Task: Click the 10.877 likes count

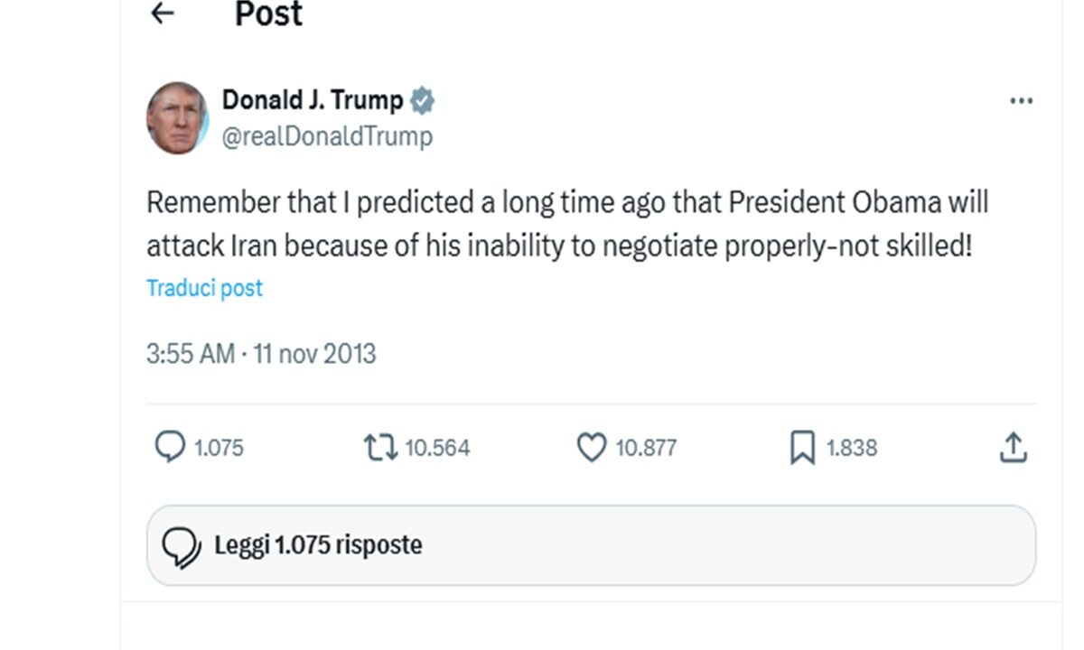Action: pos(646,448)
